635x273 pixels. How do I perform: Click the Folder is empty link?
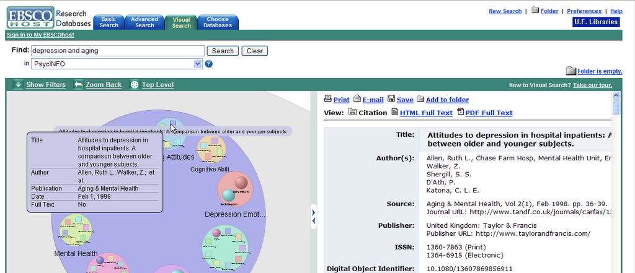pos(600,71)
